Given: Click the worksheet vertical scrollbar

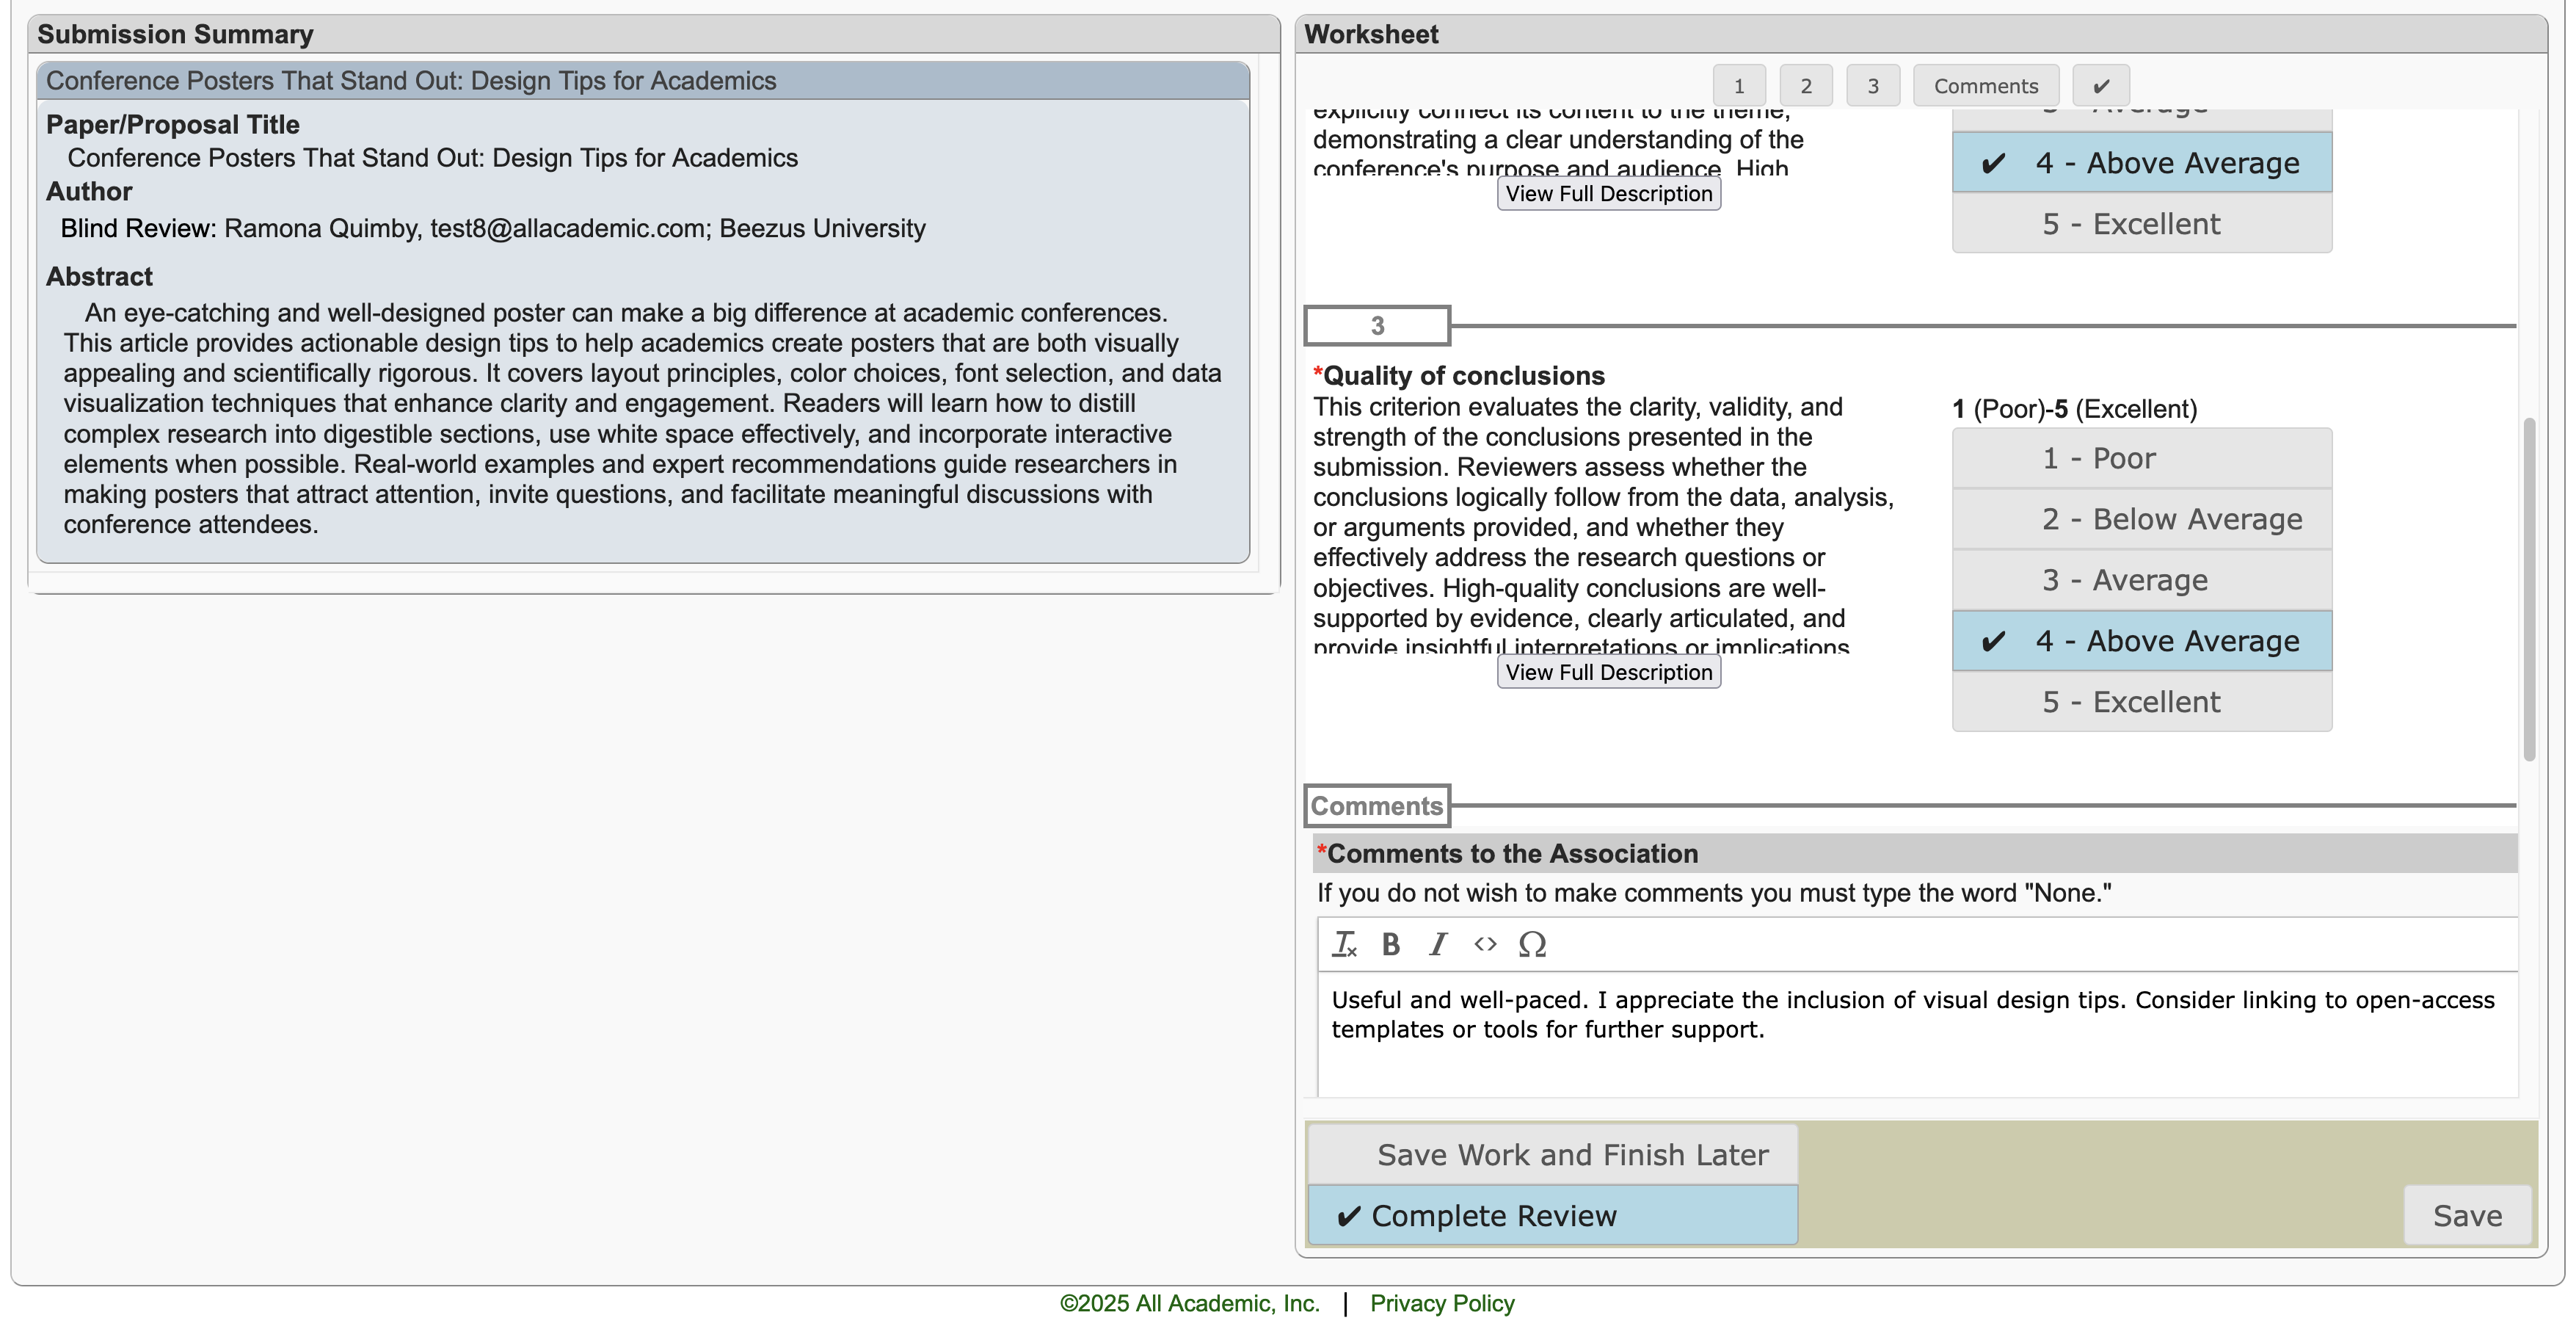Looking at the screenshot, I should (x=2529, y=588).
